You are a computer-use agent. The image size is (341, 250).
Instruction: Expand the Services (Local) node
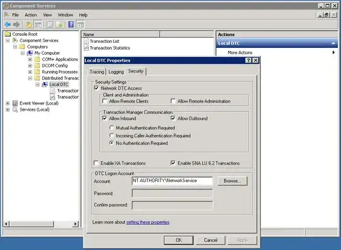tap(8, 110)
